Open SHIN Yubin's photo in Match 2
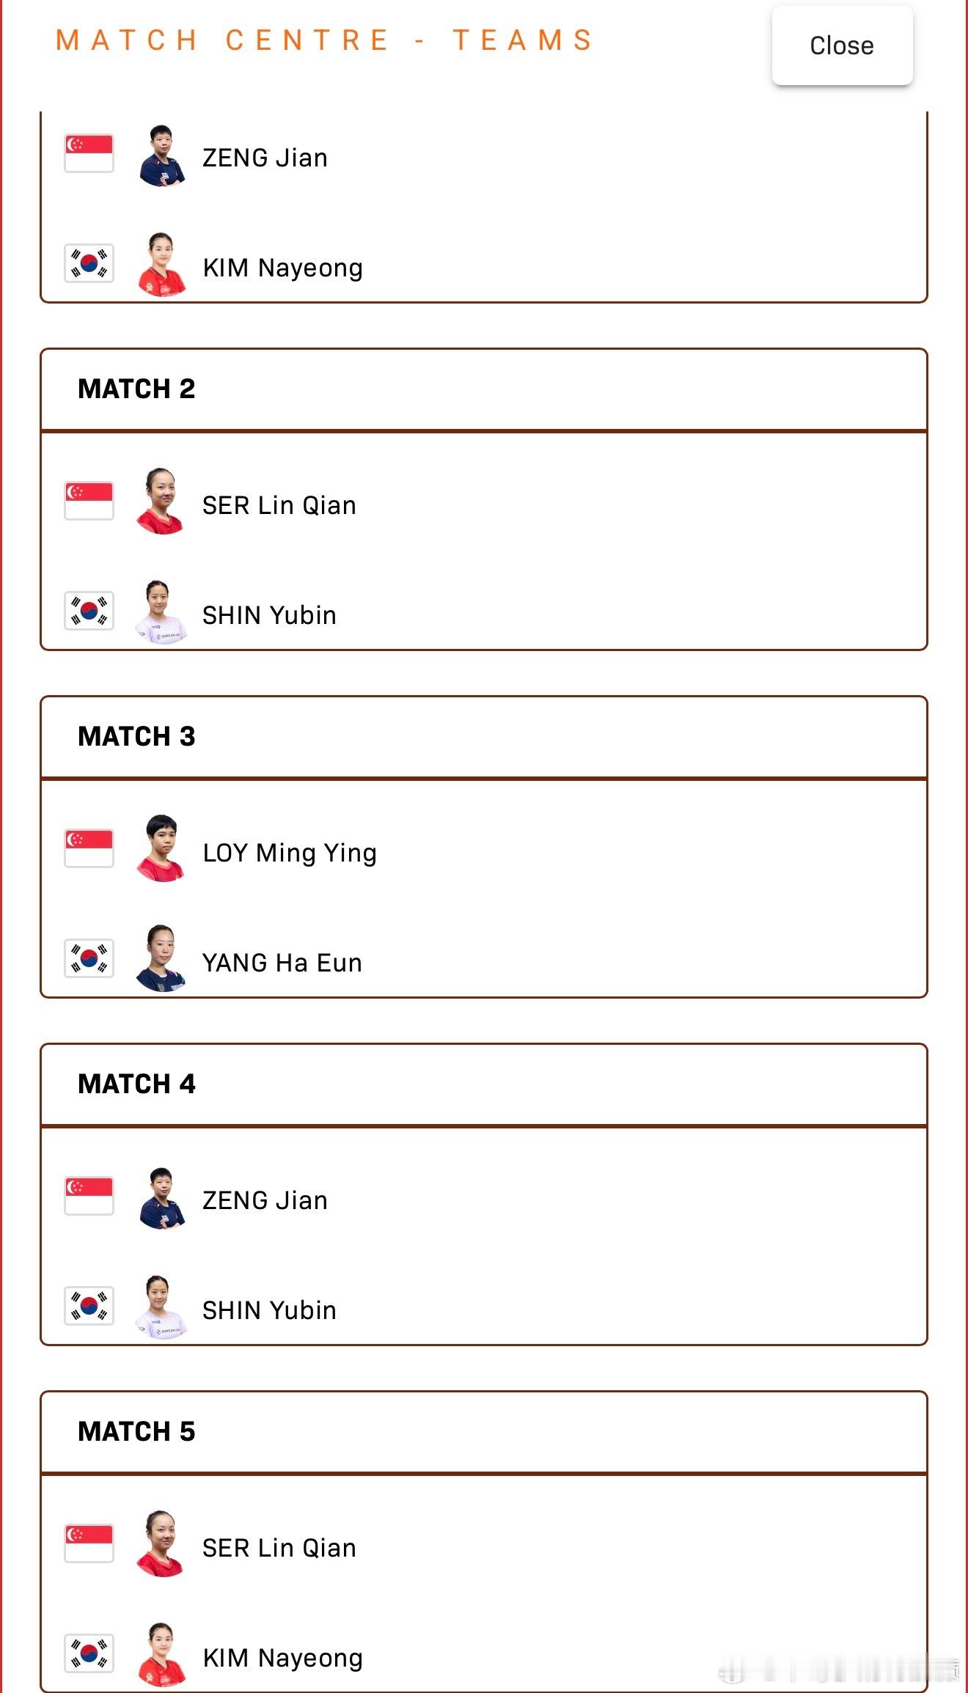 click(x=161, y=612)
